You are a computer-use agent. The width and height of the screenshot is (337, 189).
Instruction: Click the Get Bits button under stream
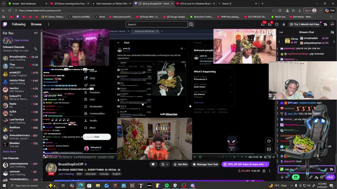[x=180, y=164]
